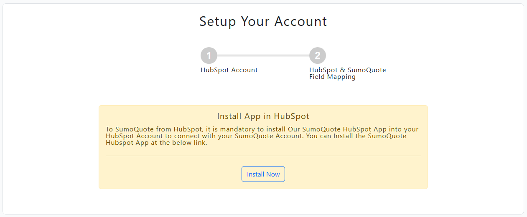The image size is (527, 217).
Task: Click the paragraph starting 'To SumoQuote from HubSpot'
Action: click(x=262, y=136)
